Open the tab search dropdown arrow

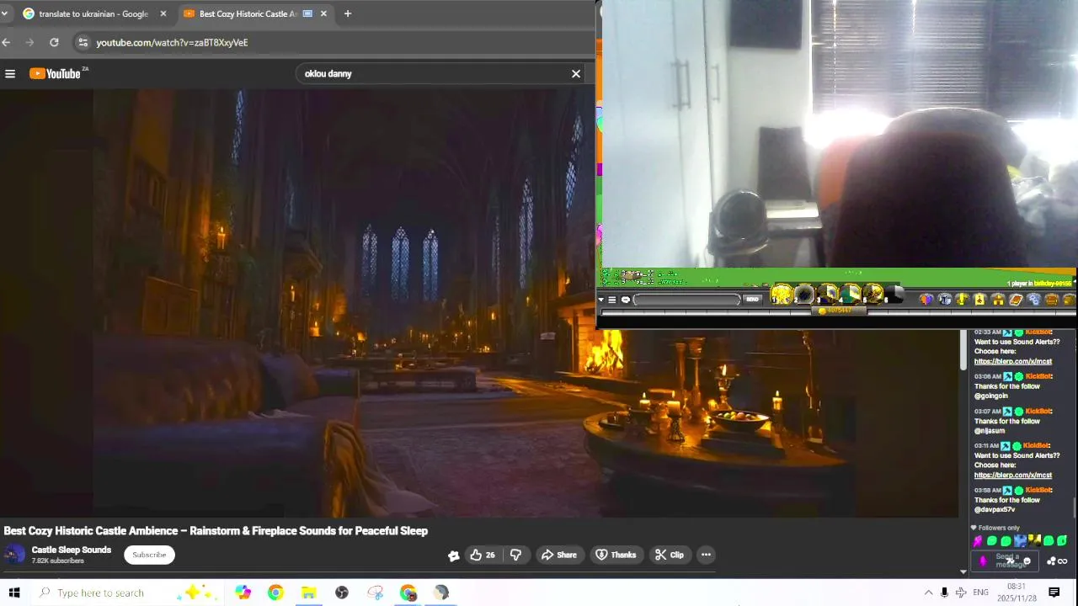[x=4, y=13]
